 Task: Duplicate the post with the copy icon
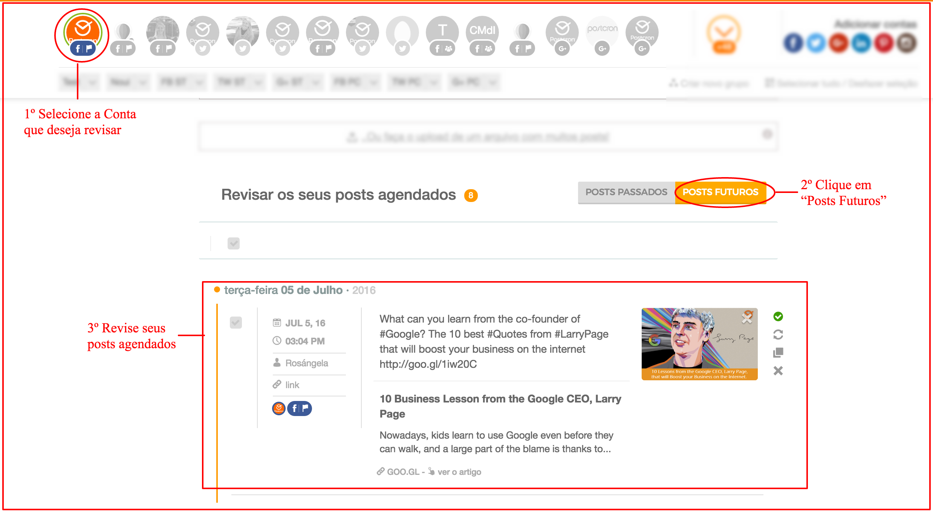tap(778, 353)
